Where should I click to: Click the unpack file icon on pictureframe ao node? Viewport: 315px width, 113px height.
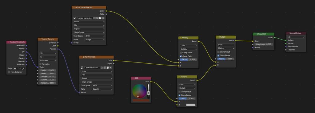[108, 68]
